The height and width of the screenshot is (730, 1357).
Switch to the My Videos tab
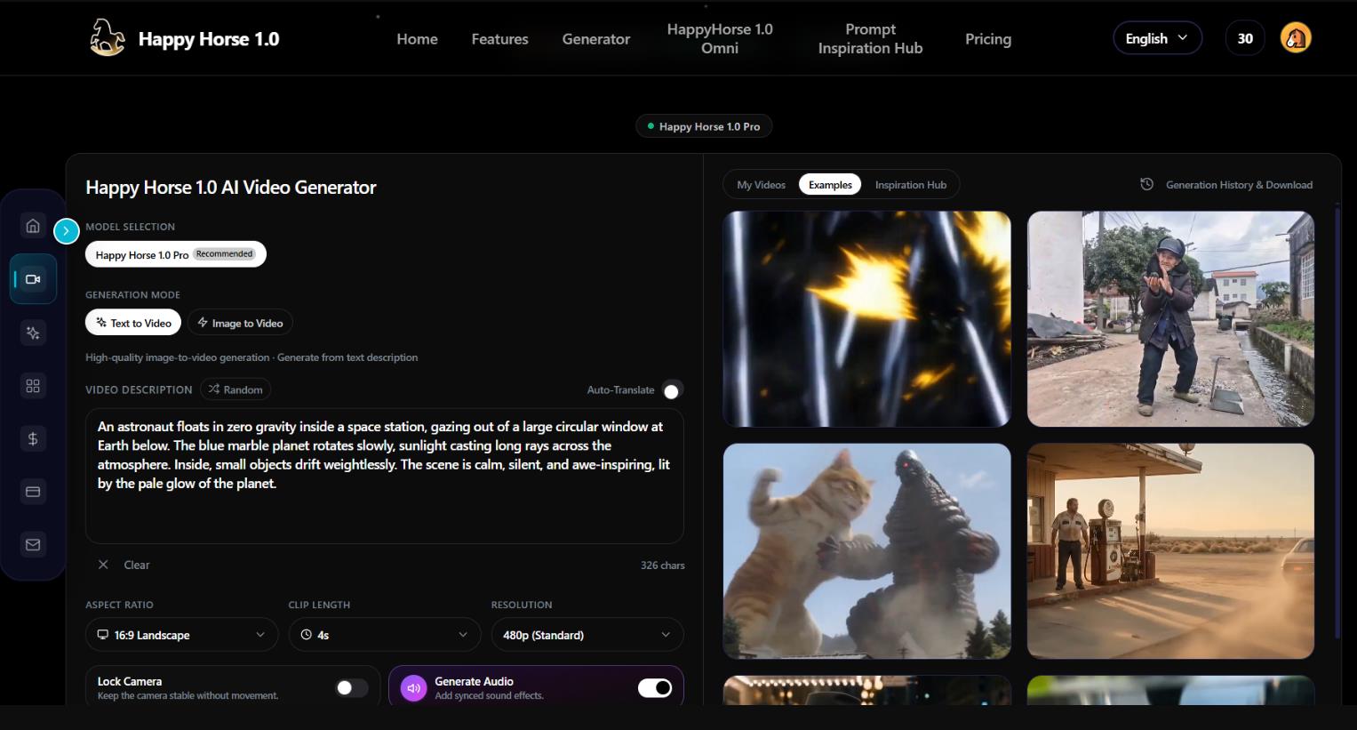point(762,185)
